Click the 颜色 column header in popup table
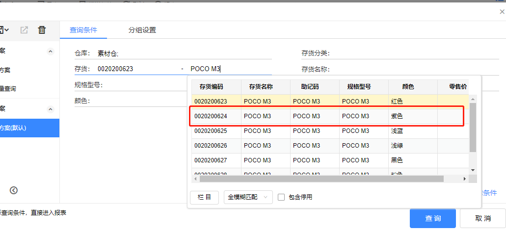506x232 pixels. click(413, 87)
